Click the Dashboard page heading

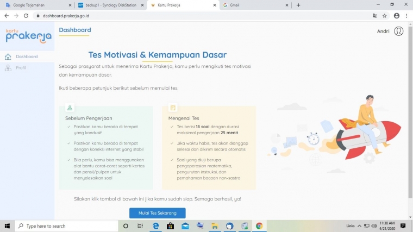[x=75, y=30]
